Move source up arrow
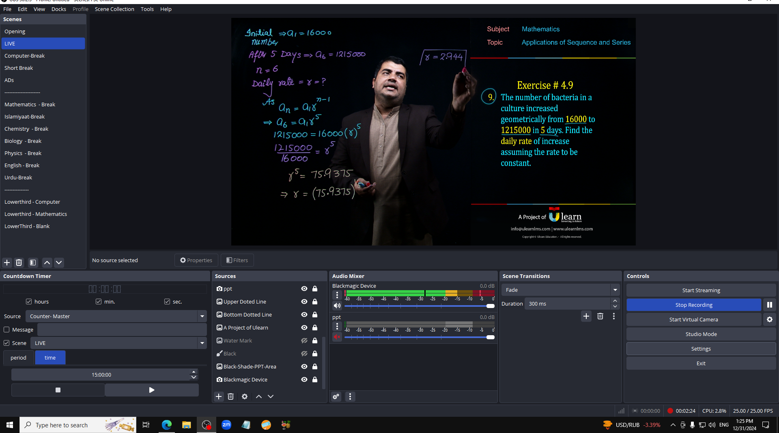Image resolution: width=779 pixels, height=433 pixels. point(259,396)
